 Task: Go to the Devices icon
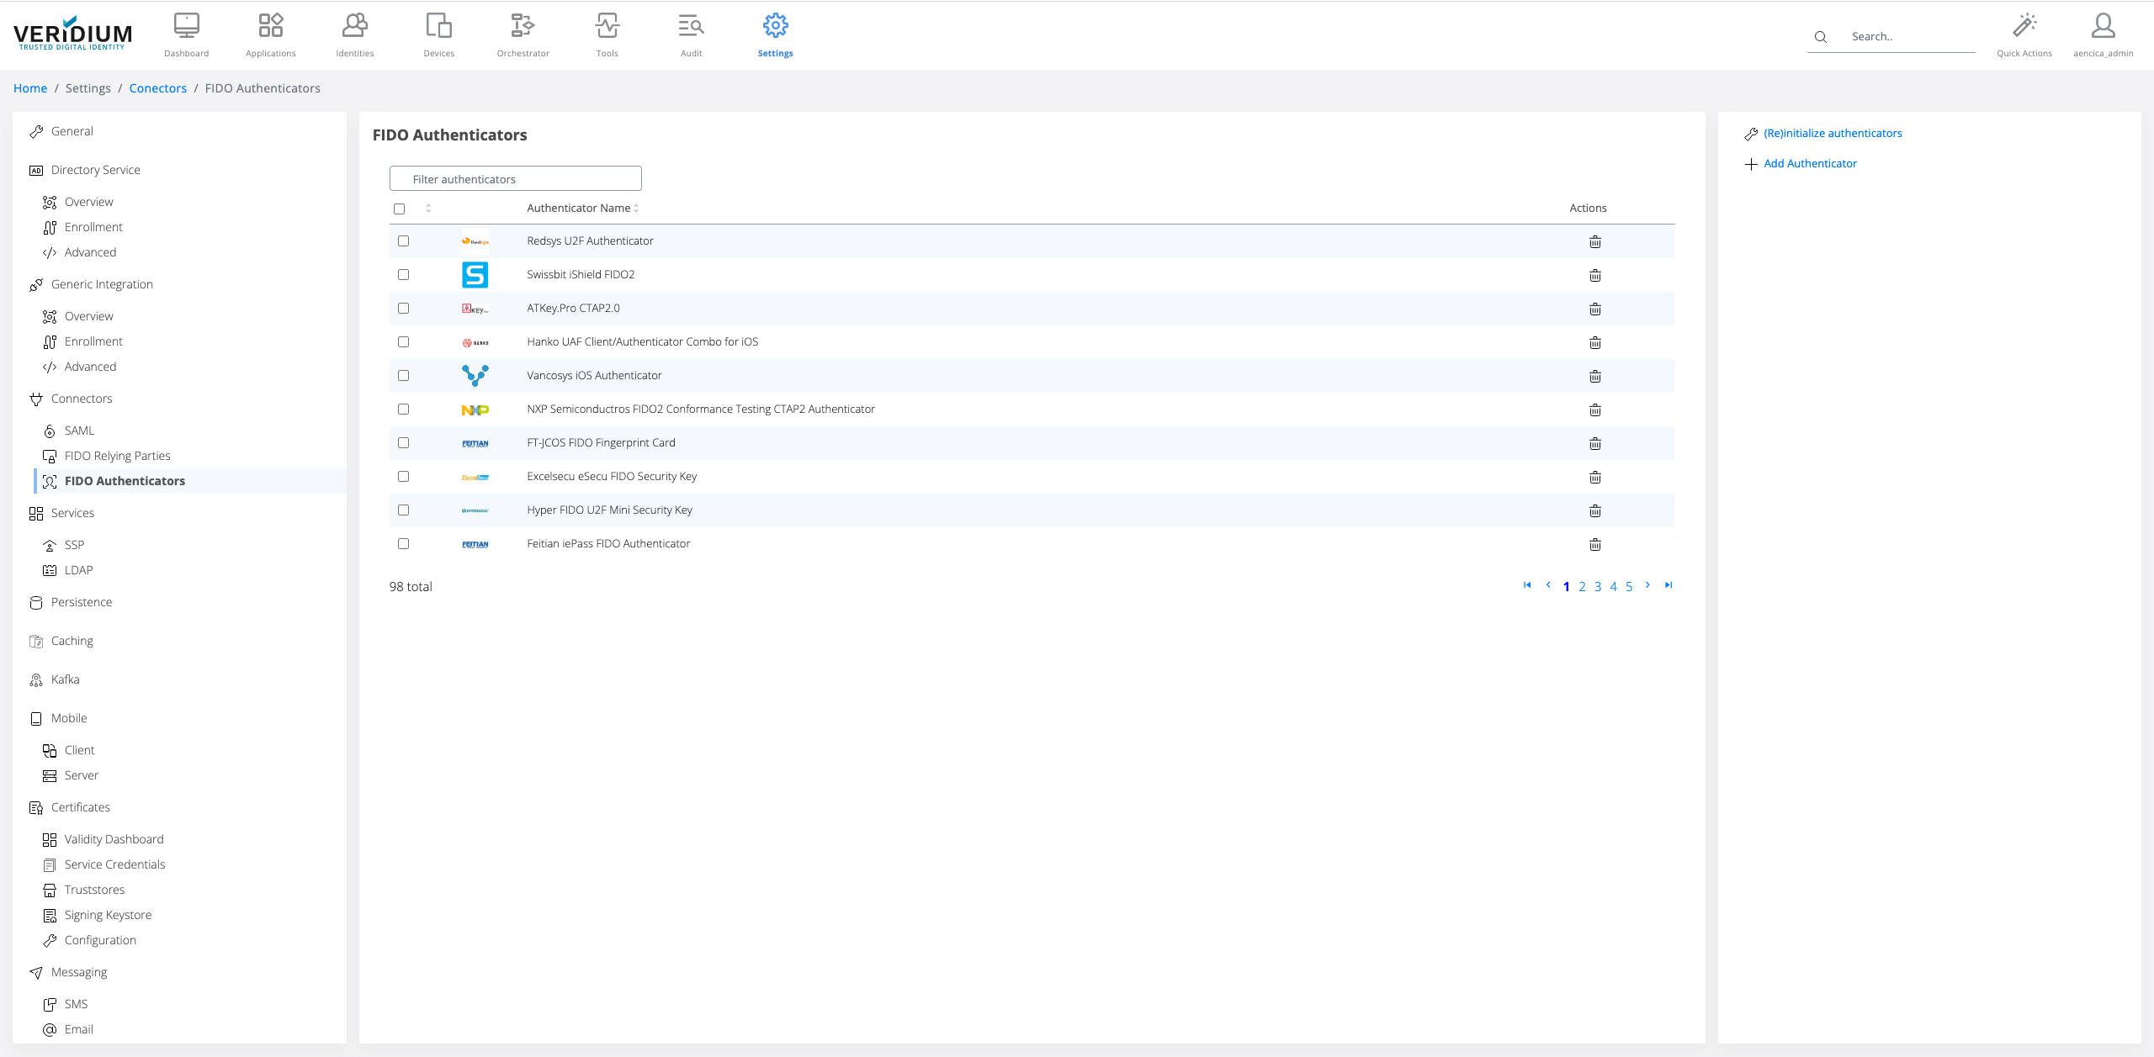(x=438, y=26)
